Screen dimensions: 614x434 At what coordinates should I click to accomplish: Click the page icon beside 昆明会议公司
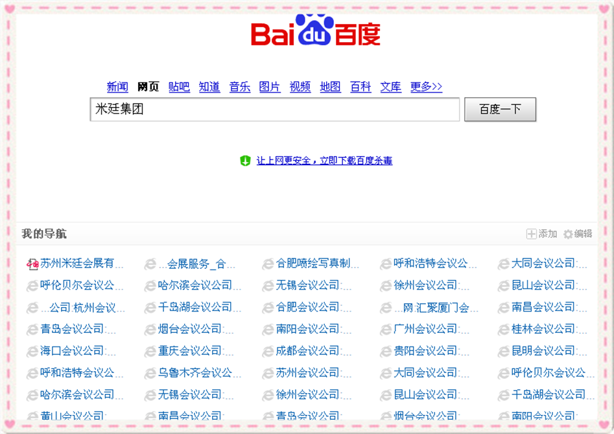pyautogui.click(x=503, y=352)
